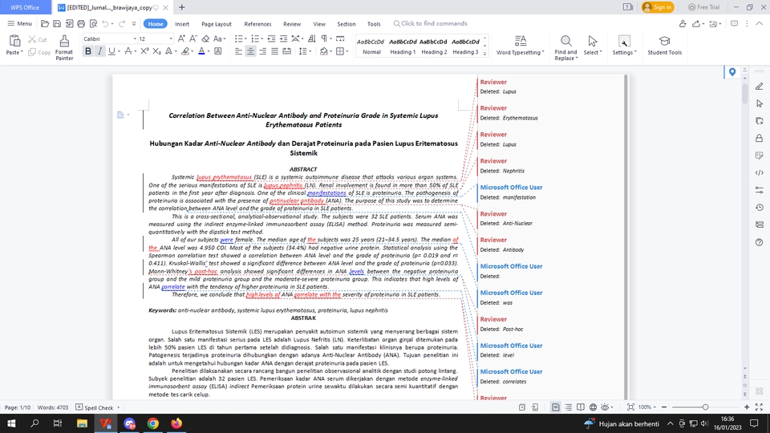Click the lock icon in right sidebar
The height and width of the screenshot is (433, 770).
760,139
